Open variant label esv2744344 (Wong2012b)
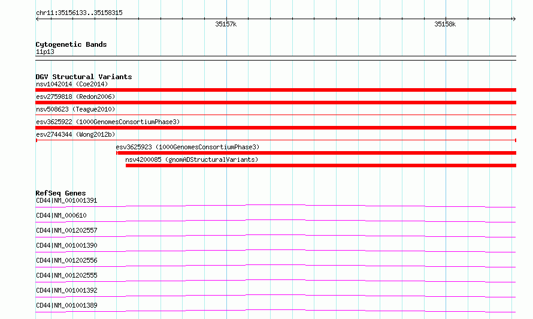 pyautogui.click(x=75, y=134)
